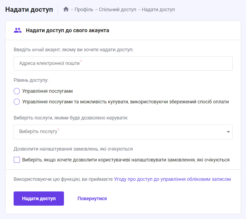246x219 pixels.
Task: Select the Управління послугами radio button
Action: [x=17, y=91]
